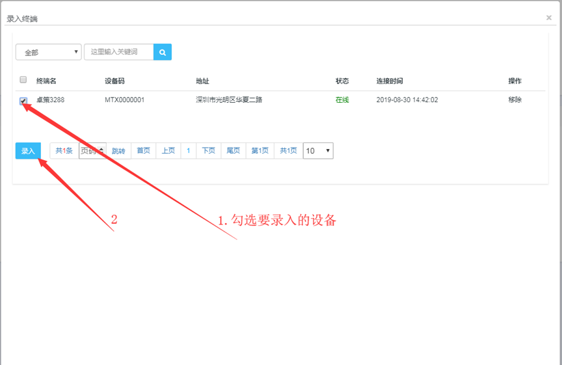
Task: Go to 尾页 last page
Action: (234, 151)
